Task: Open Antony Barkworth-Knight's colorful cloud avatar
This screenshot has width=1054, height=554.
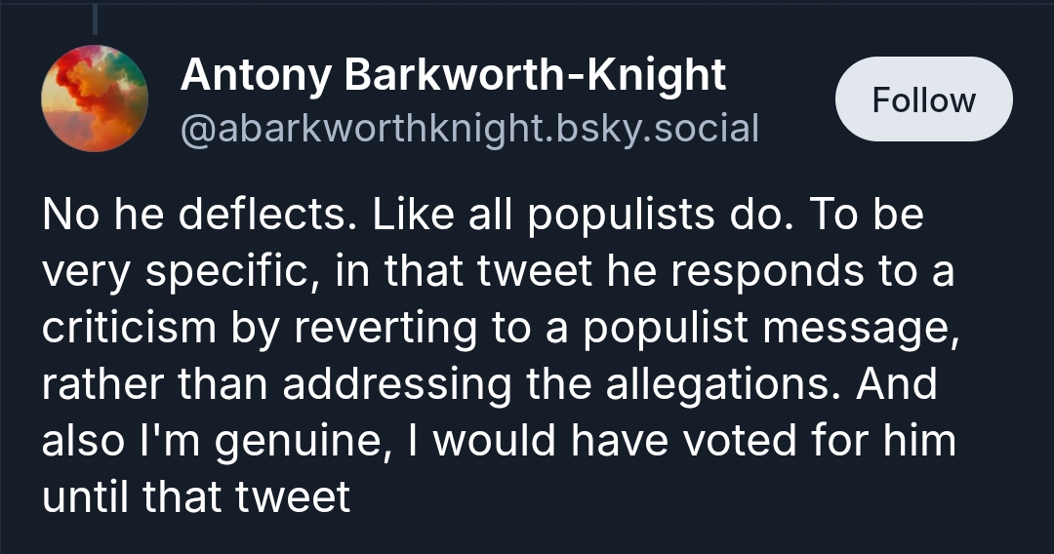Action: (x=95, y=99)
